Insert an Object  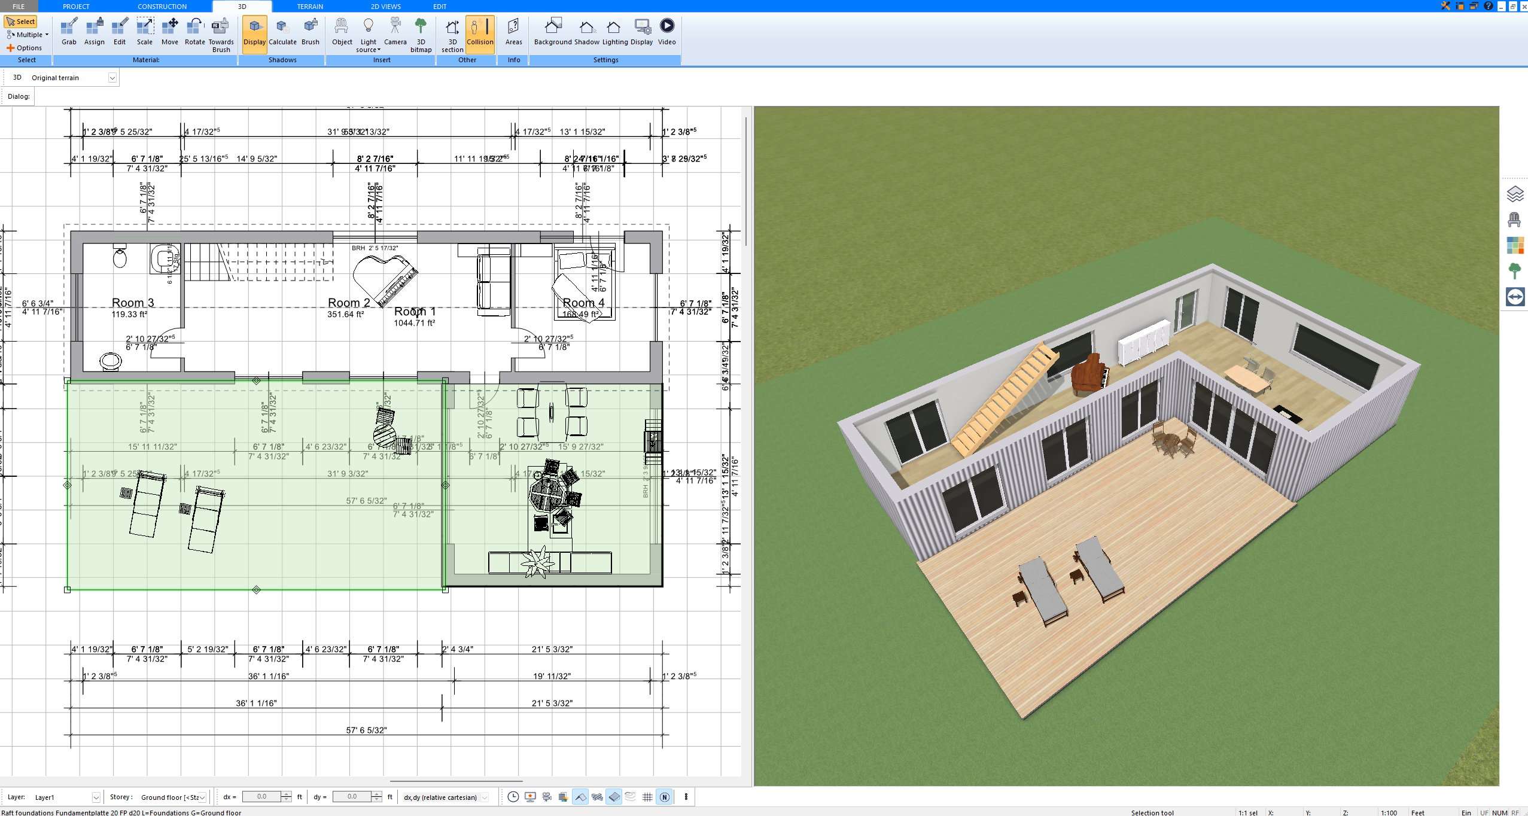click(x=342, y=32)
